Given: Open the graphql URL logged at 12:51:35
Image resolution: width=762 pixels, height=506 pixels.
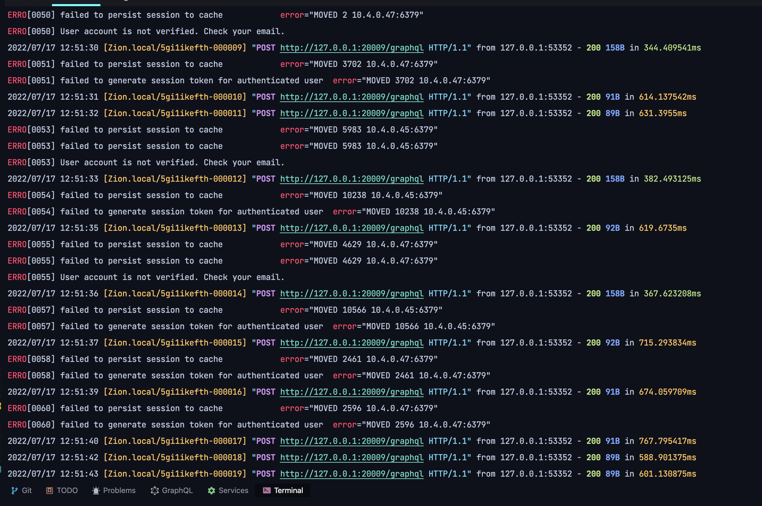Looking at the screenshot, I should (352, 228).
